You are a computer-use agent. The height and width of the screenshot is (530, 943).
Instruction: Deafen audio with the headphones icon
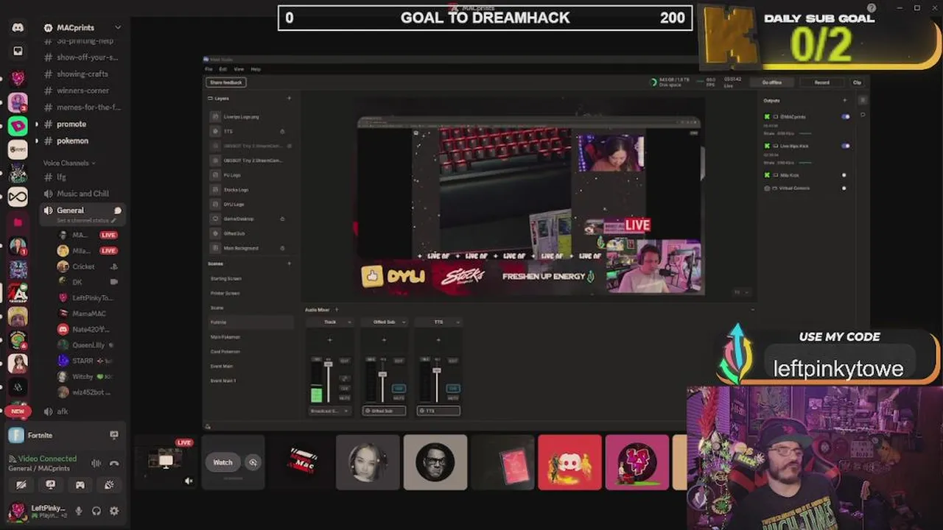click(97, 511)
